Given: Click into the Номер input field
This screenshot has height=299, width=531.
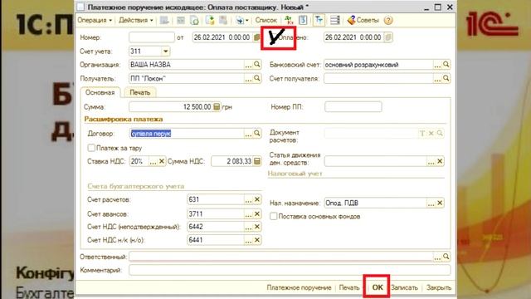Looking at the screenshot, I should (152, 37).
